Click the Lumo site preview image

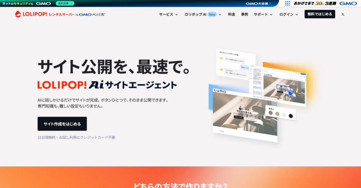[245, 114]
